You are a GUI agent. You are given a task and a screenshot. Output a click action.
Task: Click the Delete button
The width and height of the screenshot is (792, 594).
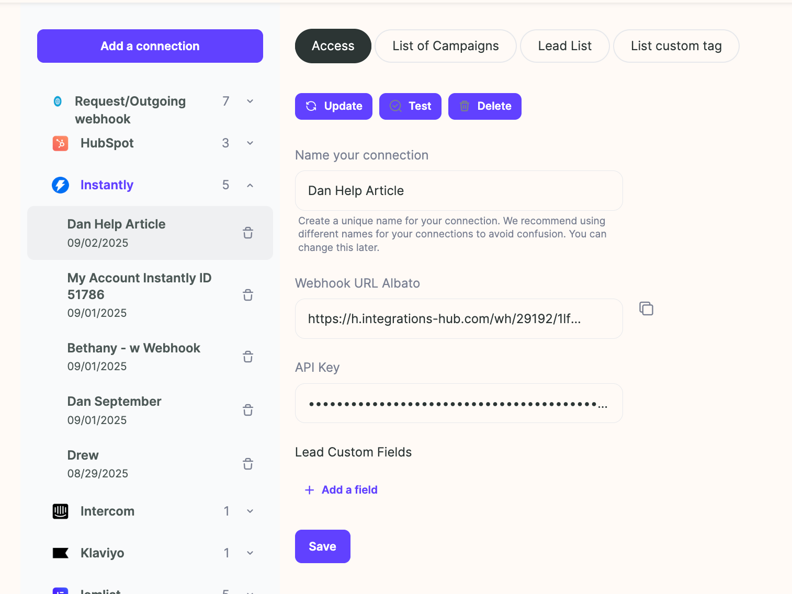[485, 106]
